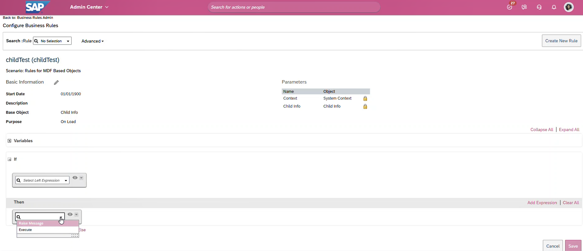The image size is (583, 251).
Task: Click the Name column header in Parameters
Action: (x=289, y=92)
